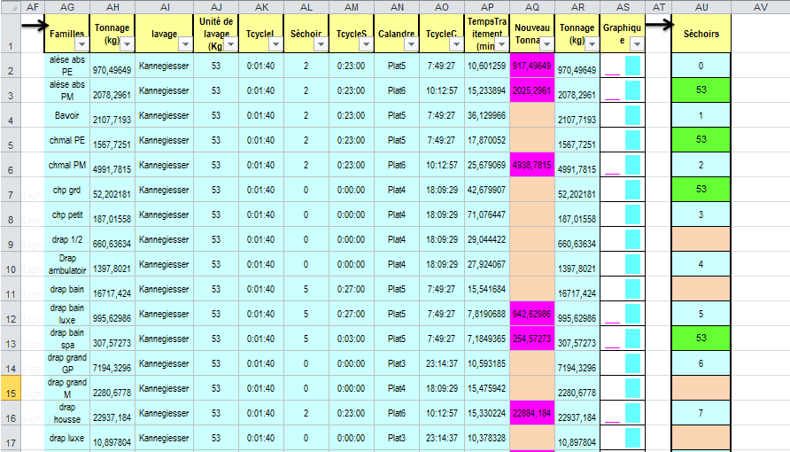Image resolution: width=790 pixels, height=452 pixels.
Task: Select the 'Bavoir' family cell
Action: [x=67, y=115]
